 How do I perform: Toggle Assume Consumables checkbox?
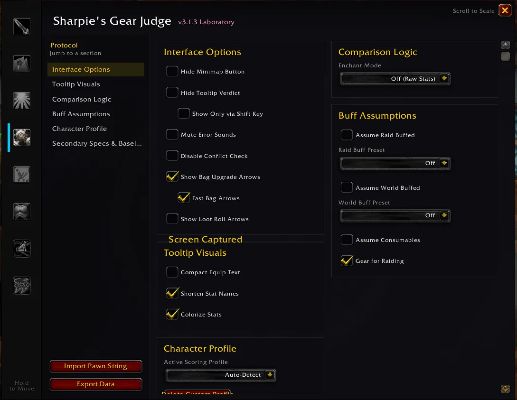(347, 240)
